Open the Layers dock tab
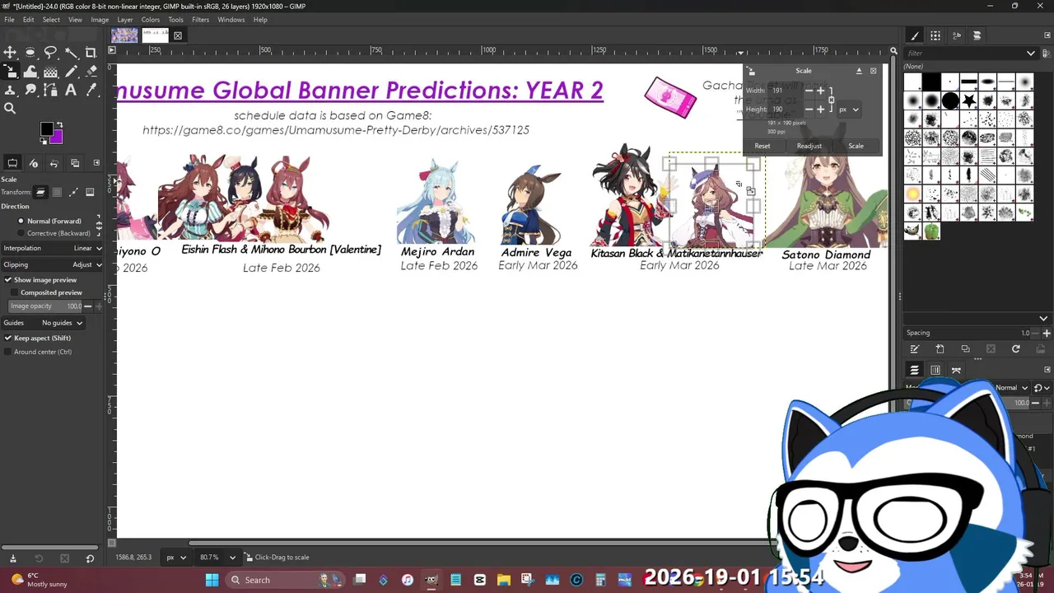This screenshot has height=593, width=1054. [x=914, y=370]
